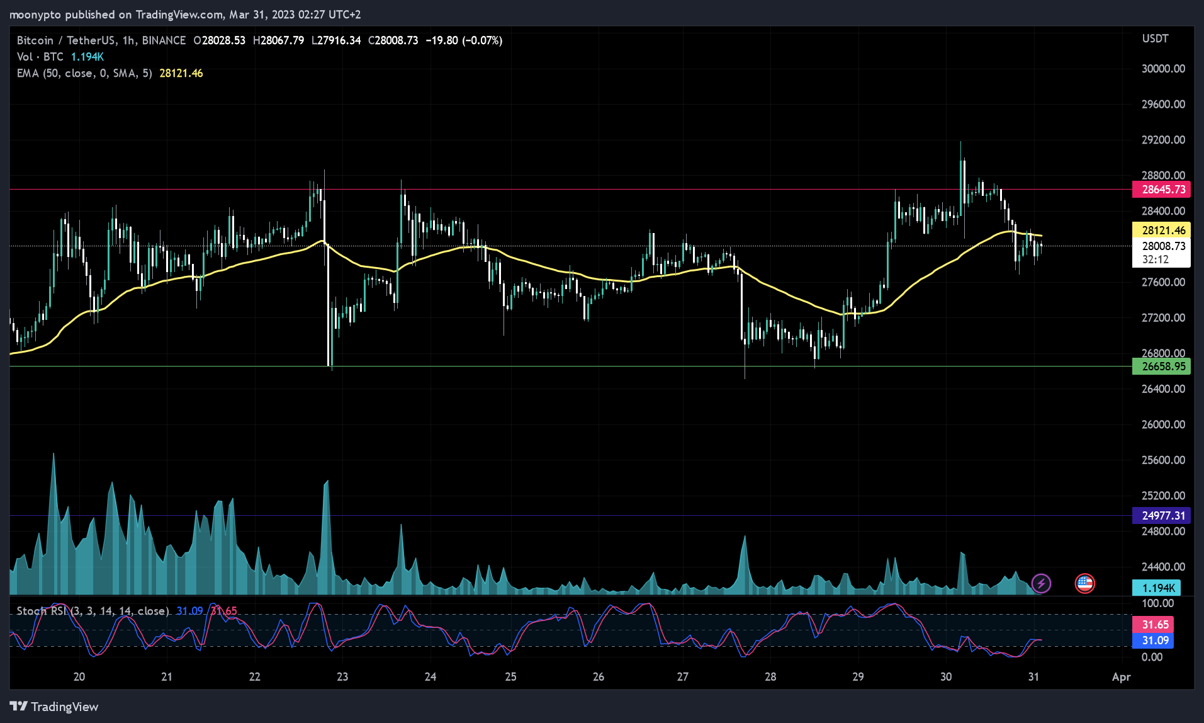Click date label 25 on time axis

[x=510, y=677]
